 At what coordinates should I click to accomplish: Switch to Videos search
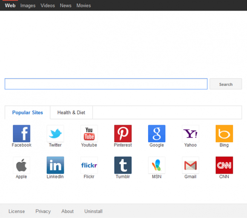(48, 6)
